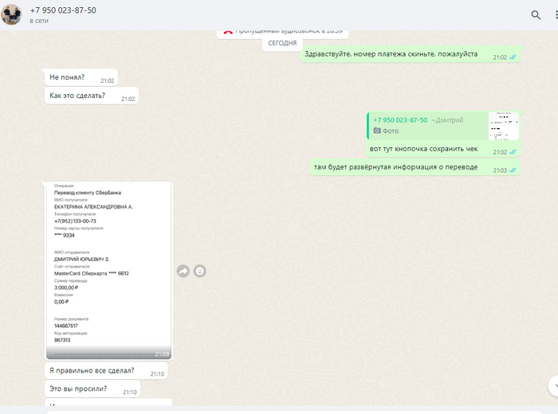Select message 'Я правильно все сделал?'

[x=106, y=371]
